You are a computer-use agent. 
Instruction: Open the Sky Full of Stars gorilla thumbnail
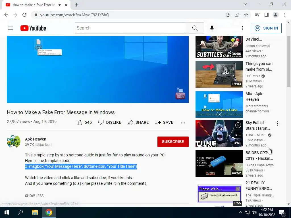pyautogui.click(x=219, y=133)
